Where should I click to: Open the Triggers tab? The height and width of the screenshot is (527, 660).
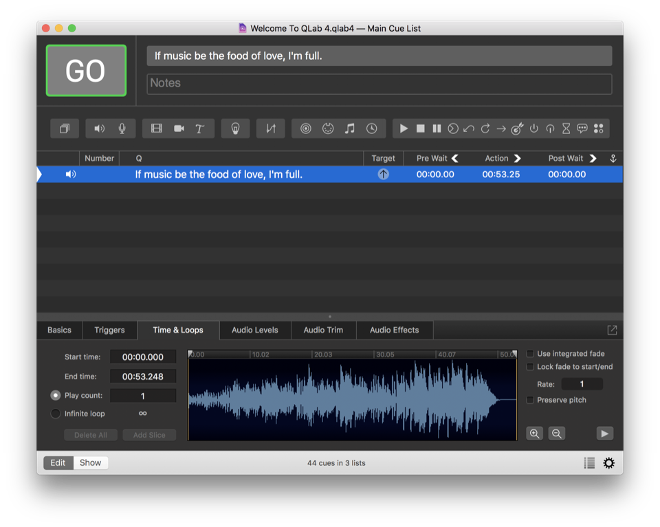(109, 330)
